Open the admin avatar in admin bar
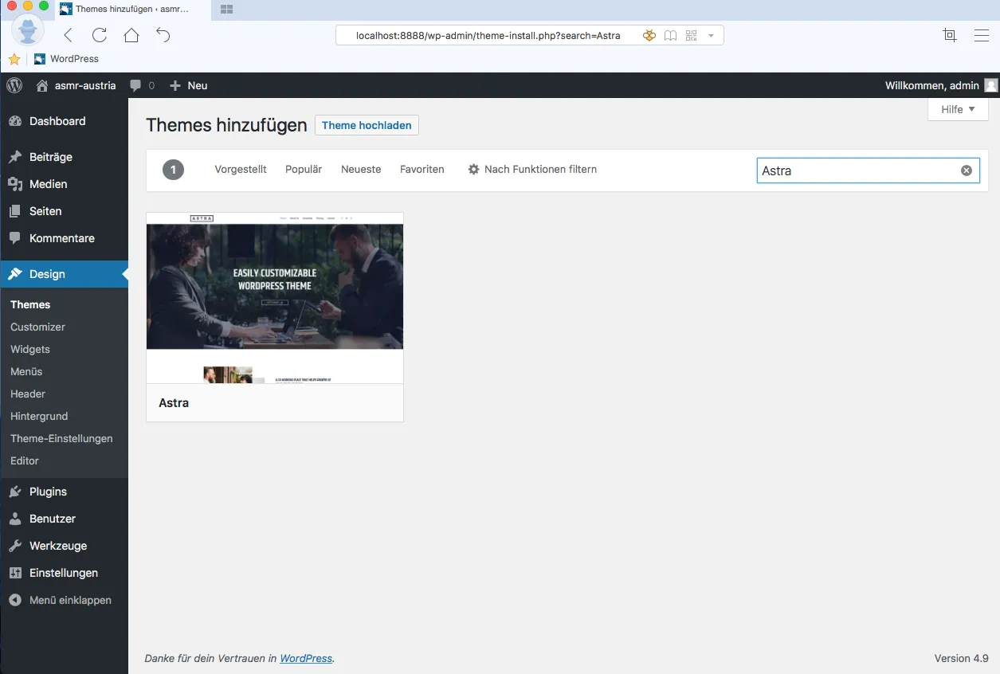Image resolution: width=1000 pixels, height=674 pixels. [x=990, y=85]
